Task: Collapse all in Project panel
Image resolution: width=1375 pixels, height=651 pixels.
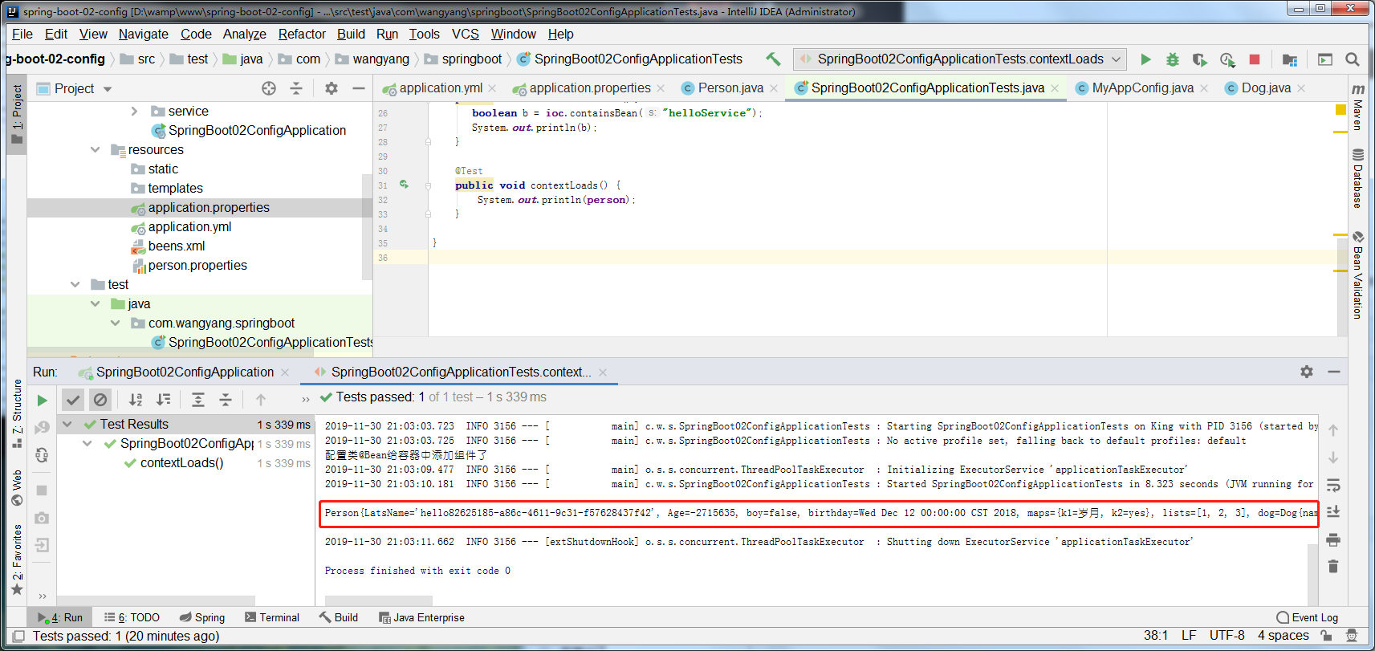Action: tap(296, 88)
